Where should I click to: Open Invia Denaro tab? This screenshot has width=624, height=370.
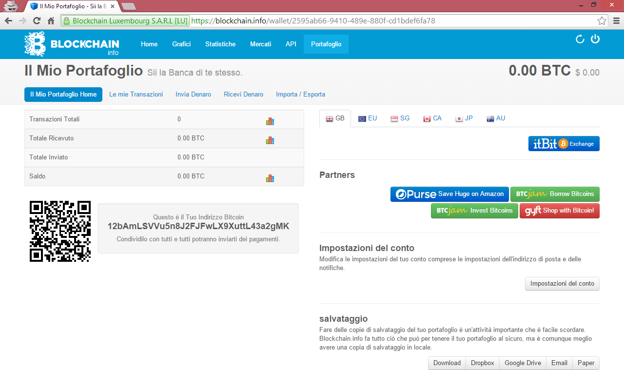pyautogui.click(x=194, y=95)
